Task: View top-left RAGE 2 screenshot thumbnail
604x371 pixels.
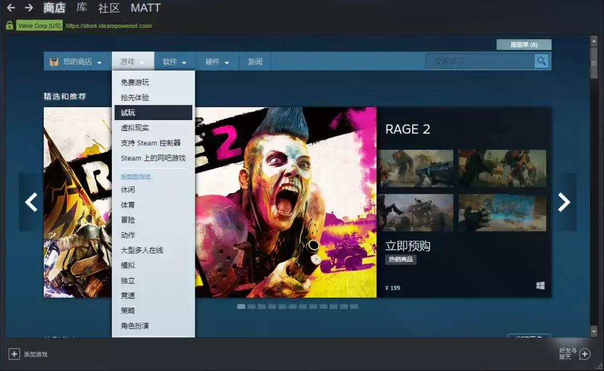Action: point(416,169)
